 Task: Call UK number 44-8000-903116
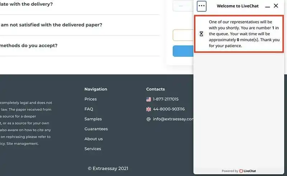tap(169, 109)
